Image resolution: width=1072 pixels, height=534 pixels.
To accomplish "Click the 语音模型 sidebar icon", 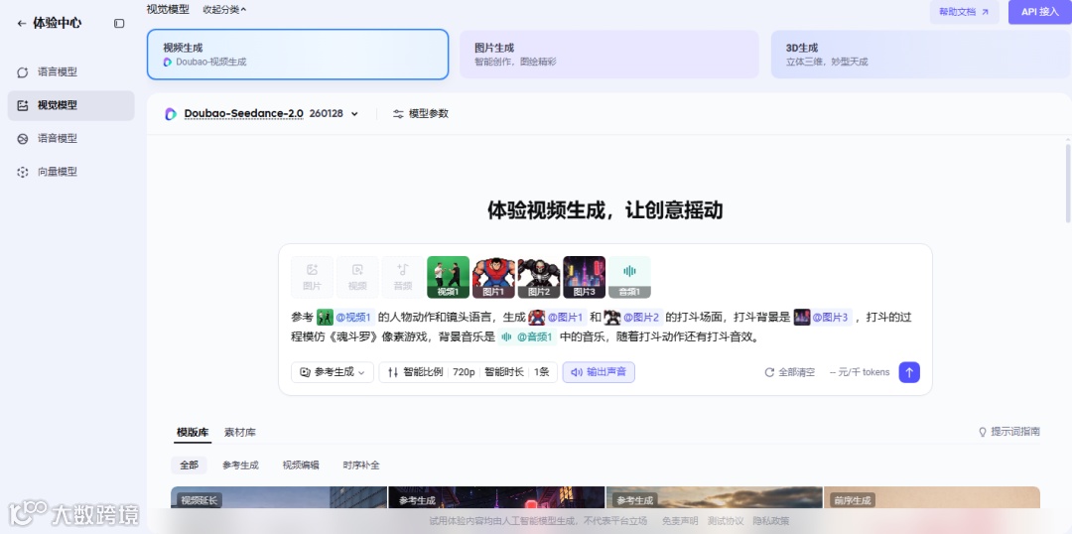I will click(x=23, y=139).
